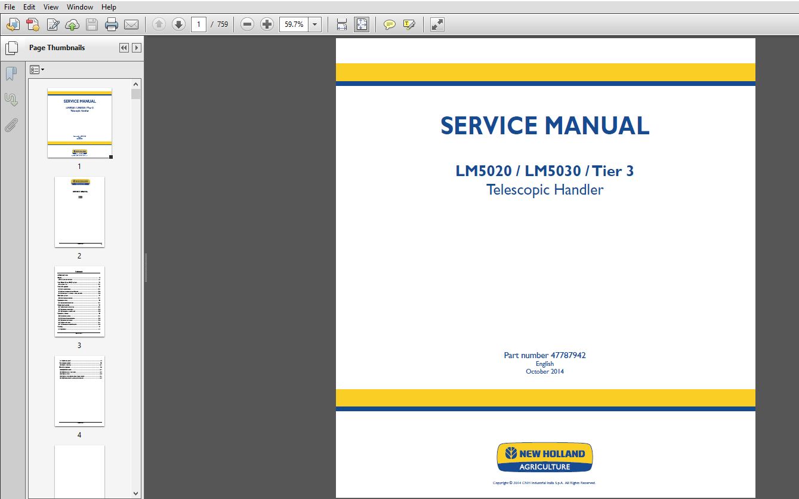799x499 pixels.
Task: Click the Part number 47787942 text
Action: click(545, 355)
